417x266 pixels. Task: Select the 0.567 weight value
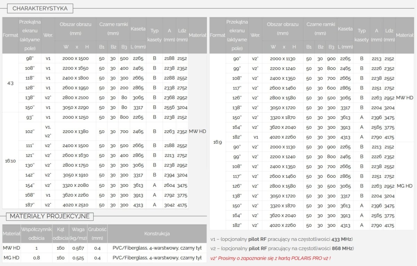pyautogui.click(x=78, y=248)
